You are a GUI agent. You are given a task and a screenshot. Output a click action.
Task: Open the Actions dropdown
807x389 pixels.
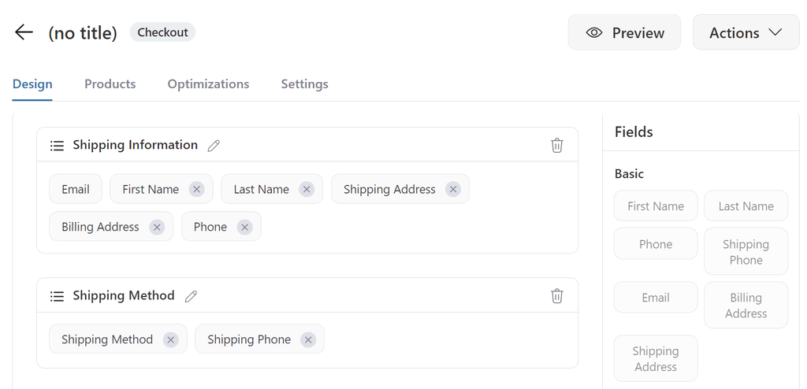[746, 32]
